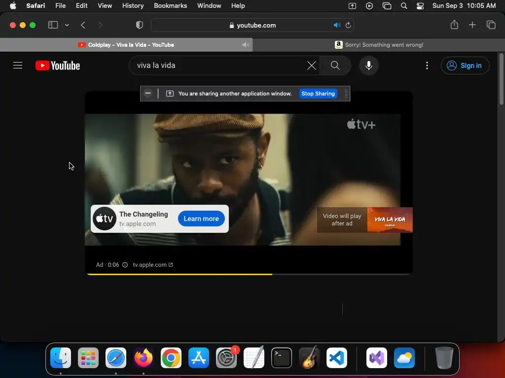Open GarageBand from the Dock
505x378 pixels.
[309, 358]
